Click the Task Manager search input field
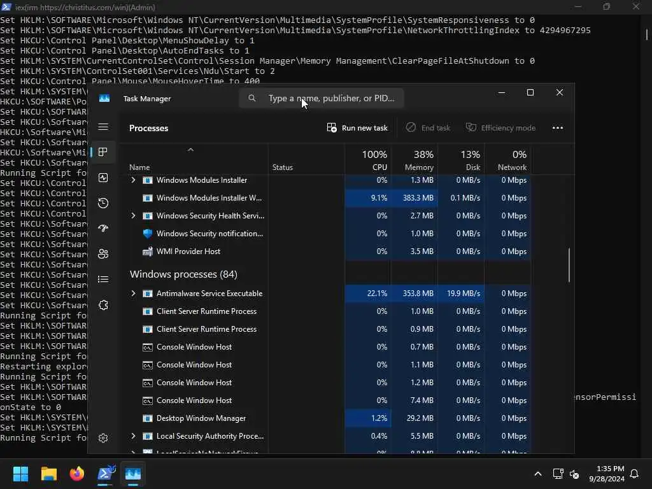The width and height of the screenshot is (652, 489). click(322, 98)
